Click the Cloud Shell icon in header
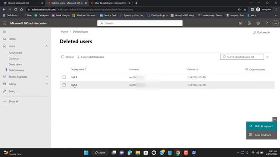Screen dimensions: 280x157 241,23
